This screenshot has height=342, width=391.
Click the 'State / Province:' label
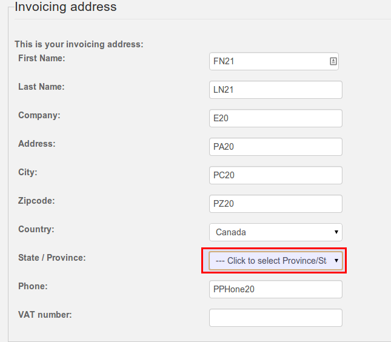pyautogui.click(x=52, y=258)
